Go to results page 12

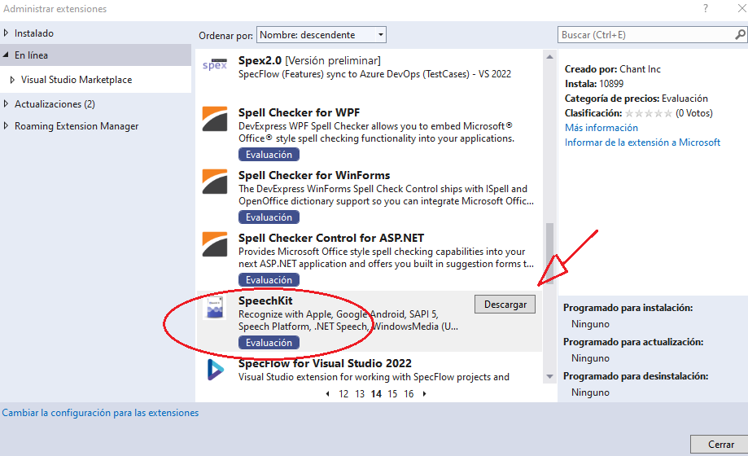[x=343, y=394]
